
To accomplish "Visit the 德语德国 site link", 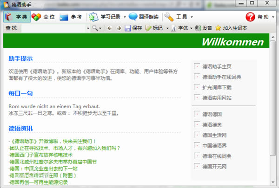I will coord(212,114).
